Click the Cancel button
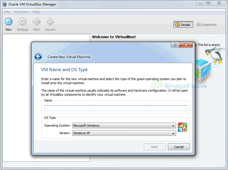This screenshot has width=228, height=170. [179, 147]
